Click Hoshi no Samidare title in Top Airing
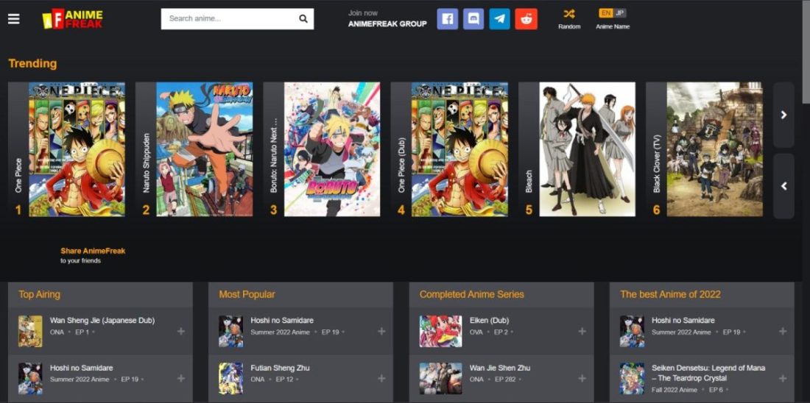The image size is (810, 403). [x=82, y=368]
